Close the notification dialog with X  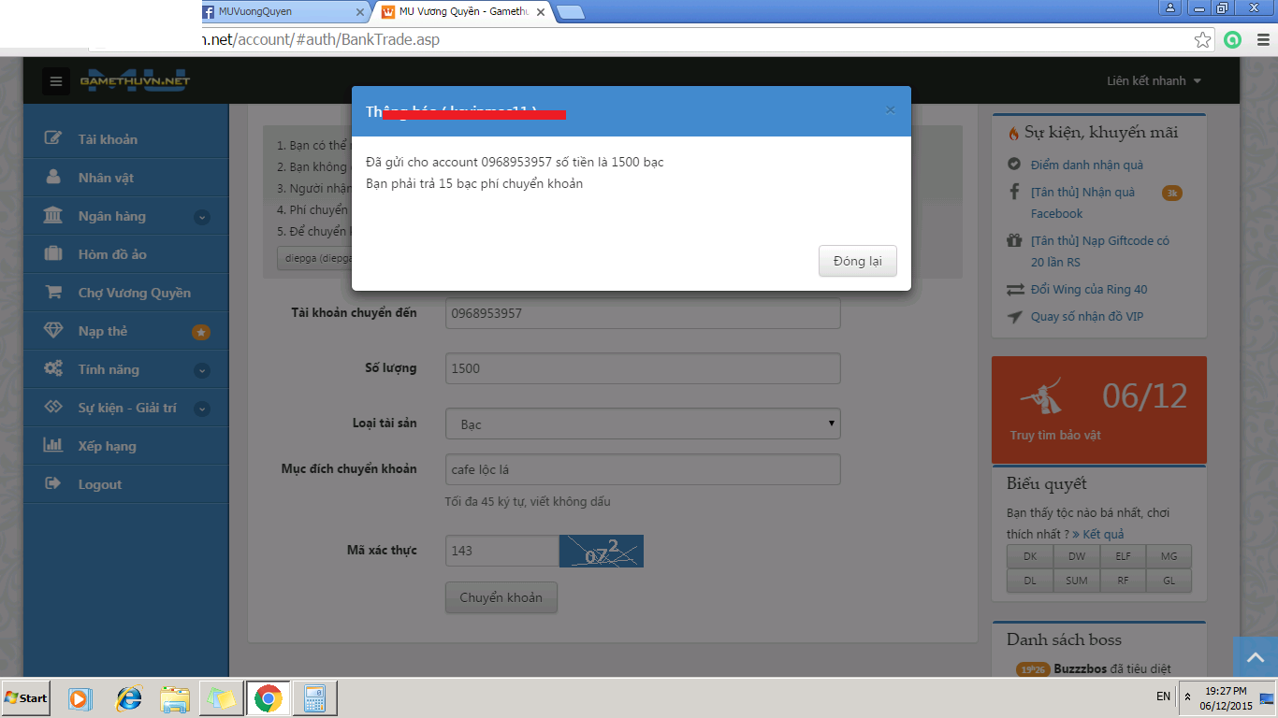coord(890,110)
